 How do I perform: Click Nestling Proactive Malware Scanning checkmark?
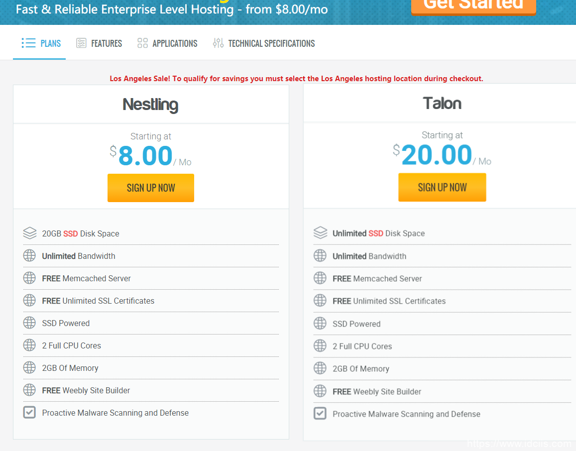[x=29, y=413]
